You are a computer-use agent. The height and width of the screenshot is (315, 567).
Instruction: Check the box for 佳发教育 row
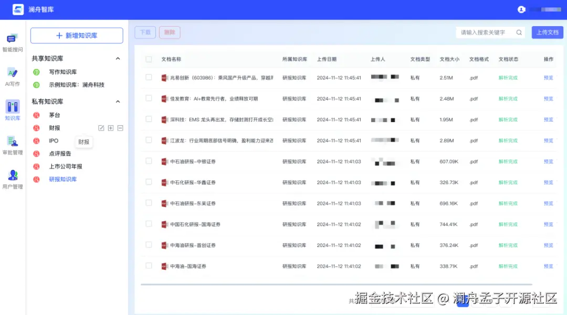click(149, 98)
